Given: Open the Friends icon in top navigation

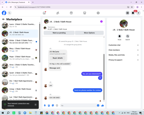Looking at the screenshot, I should tap(58, 13).
